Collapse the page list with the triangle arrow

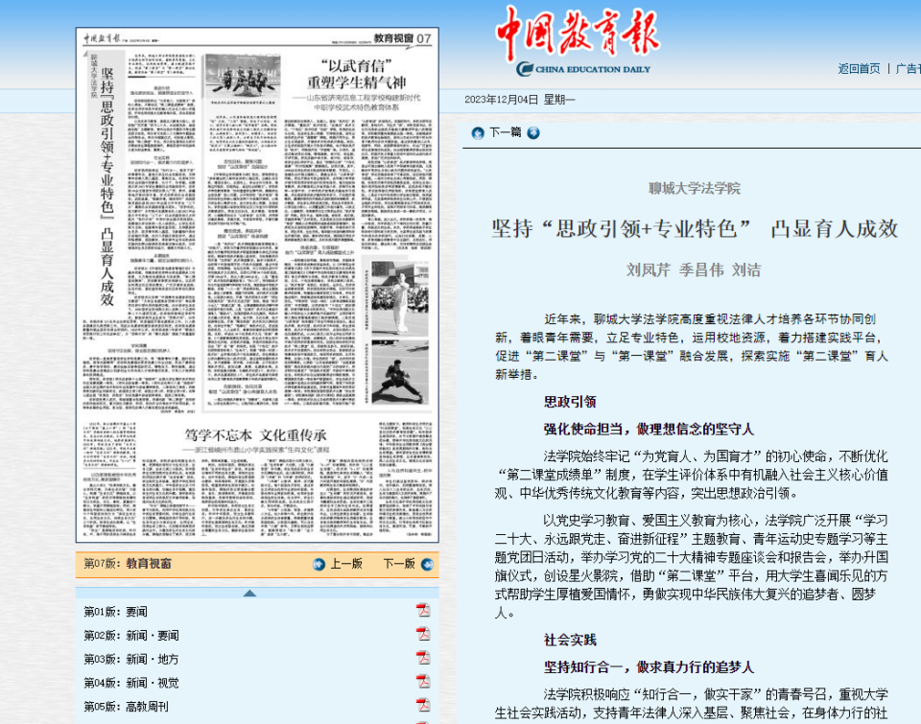click(x=249, y=593)
